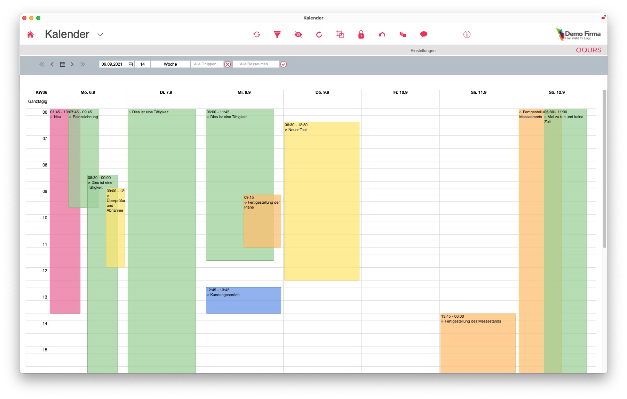Screen dimensions: 627x399
Task: Open the Kalender title dropdown chevron
Action: (x=100, y=35)
